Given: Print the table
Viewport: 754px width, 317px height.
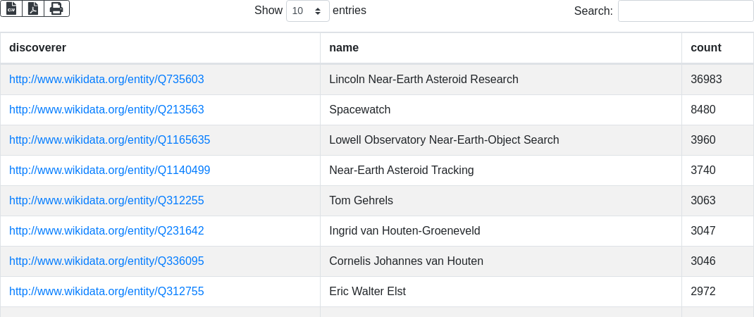Looking at the screenshot, I should point(56,8).
